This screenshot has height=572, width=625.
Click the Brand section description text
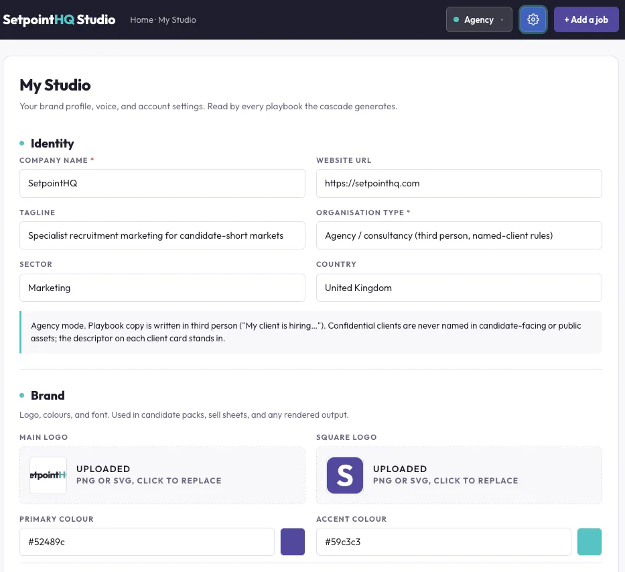(x=184, y=415)
